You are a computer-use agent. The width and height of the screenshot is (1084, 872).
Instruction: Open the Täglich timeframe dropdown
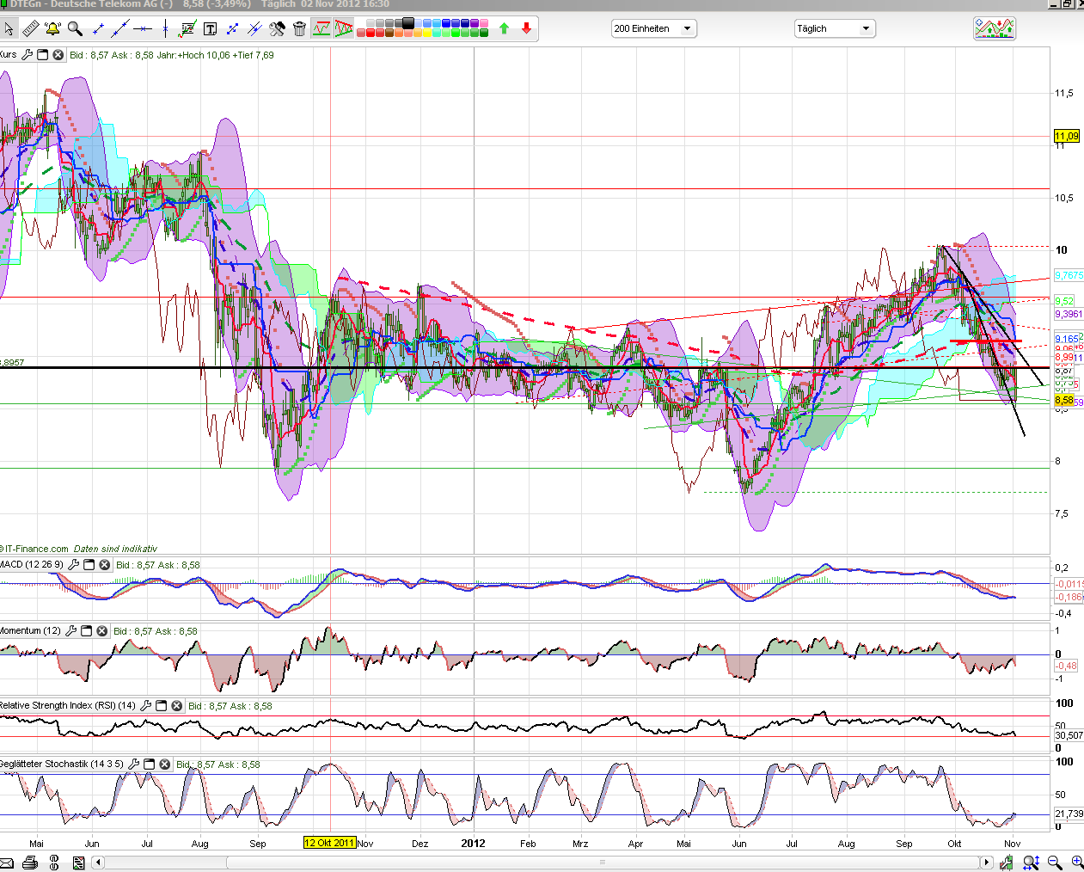tap(834, 29)
